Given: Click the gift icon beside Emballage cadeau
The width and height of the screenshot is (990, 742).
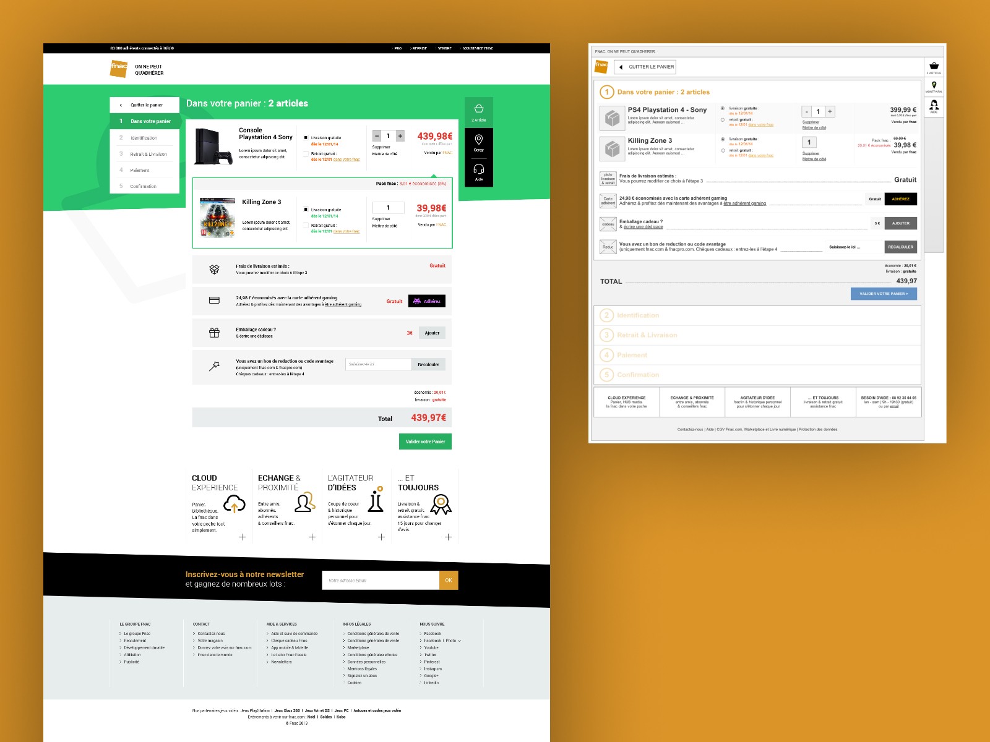Looking at the screenshot, I should click(214, 333).
